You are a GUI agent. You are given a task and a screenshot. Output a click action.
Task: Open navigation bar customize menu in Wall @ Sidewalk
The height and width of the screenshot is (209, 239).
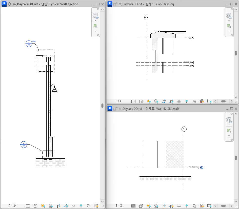click(x=232, y=140)
